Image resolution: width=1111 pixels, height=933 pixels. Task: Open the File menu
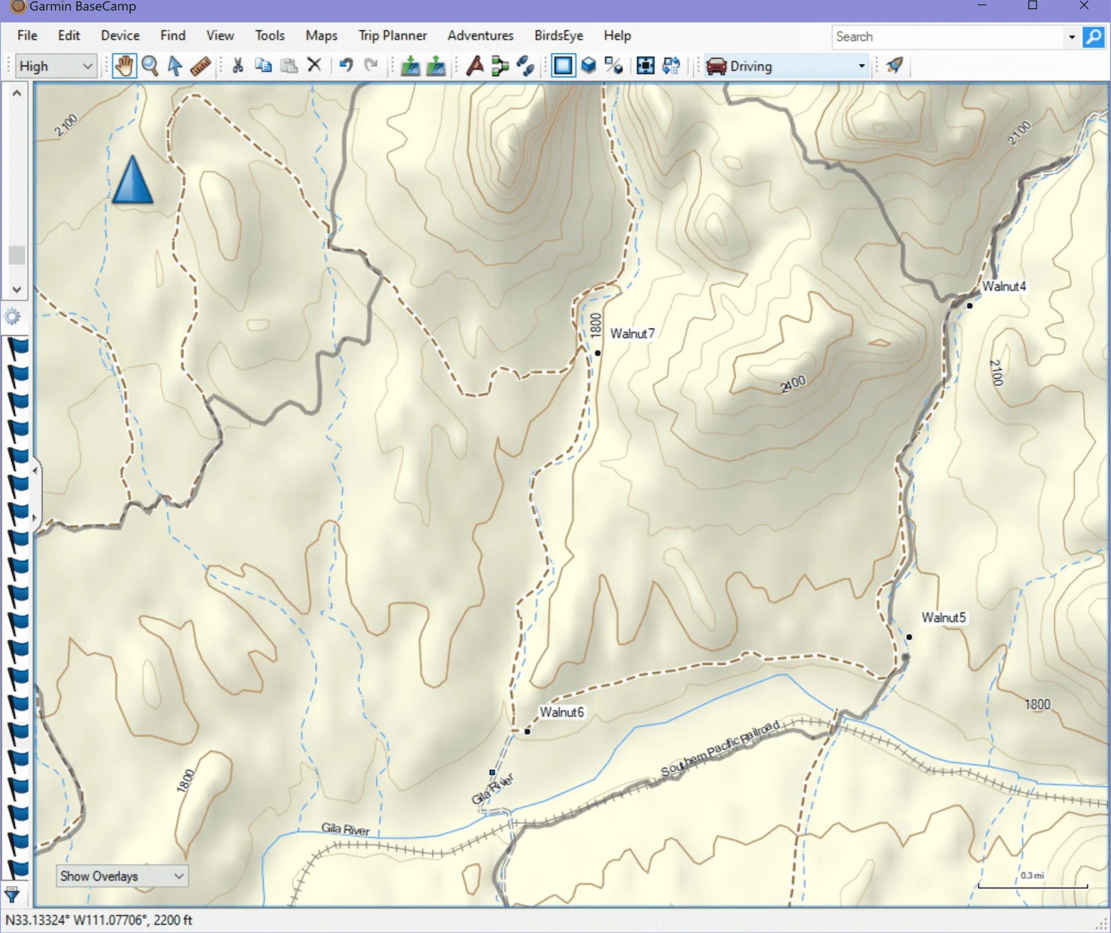click(27, 36)
